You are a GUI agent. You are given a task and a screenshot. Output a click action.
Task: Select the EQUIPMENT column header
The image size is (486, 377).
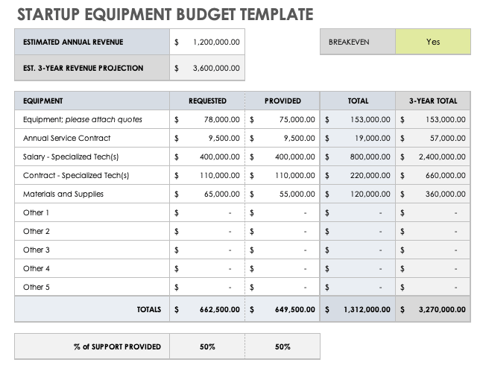92,101
